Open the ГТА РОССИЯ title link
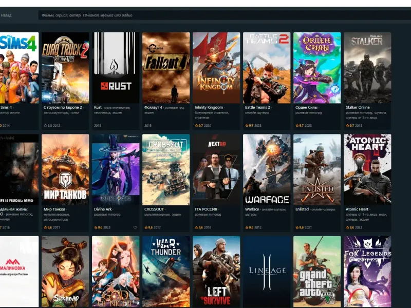 206,209
